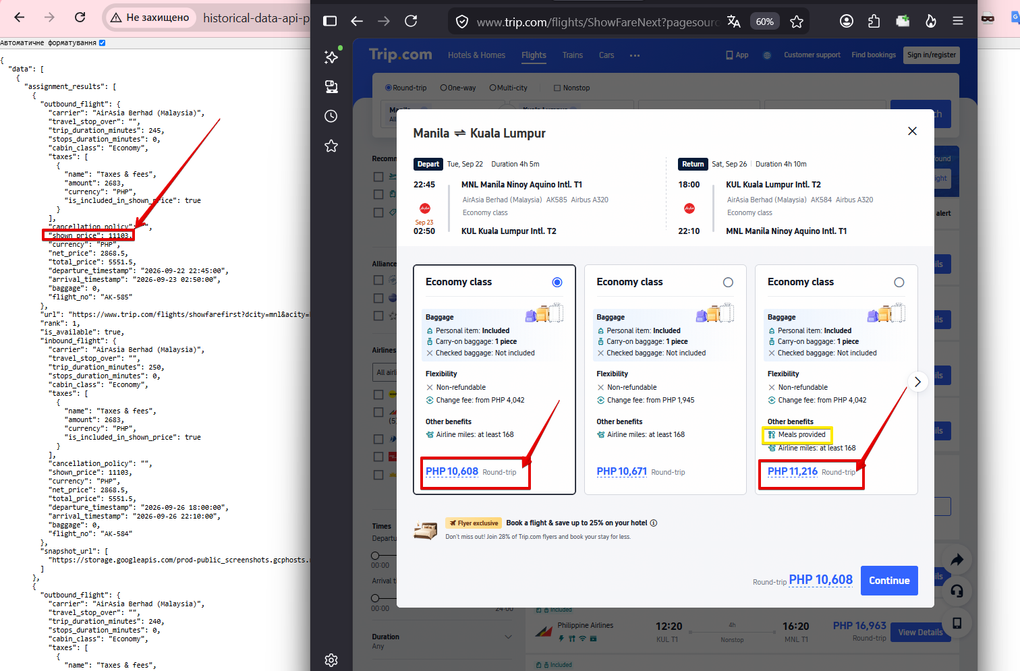Open the hamburger application menu
The height and width of the screenshot is (671, 1020).
pyautogui.click(x=958, y=21)
